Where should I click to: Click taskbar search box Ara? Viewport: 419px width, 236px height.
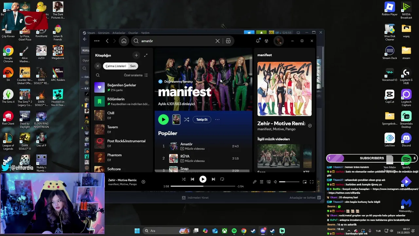pos(167,231)
